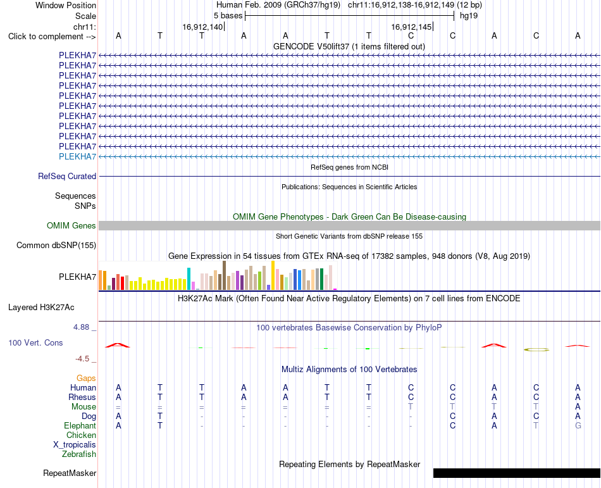Viewport: 601px width, 488px height.
Task: Open Common dbSNP(155) track label
Action: pyautogui.click(x=56, y=246)
